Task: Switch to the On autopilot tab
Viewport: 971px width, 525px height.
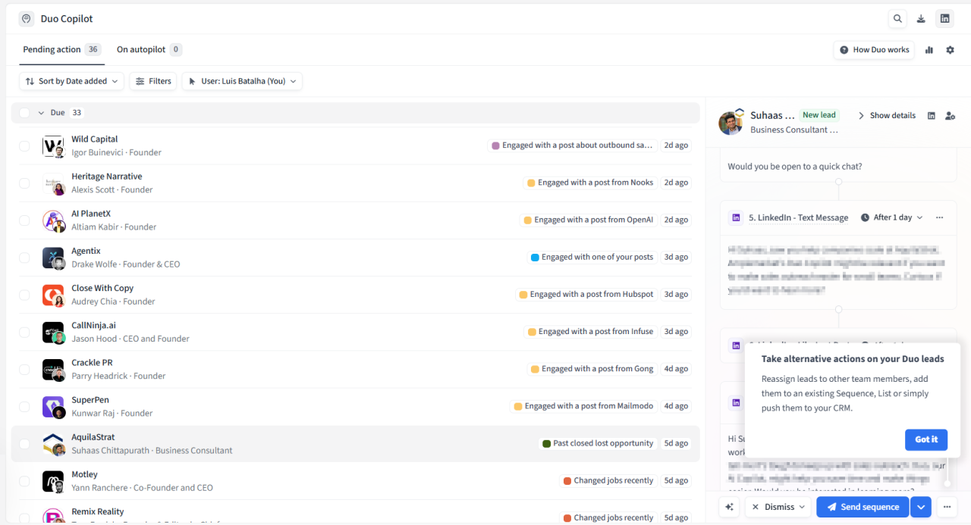Action: click(141, 49)
